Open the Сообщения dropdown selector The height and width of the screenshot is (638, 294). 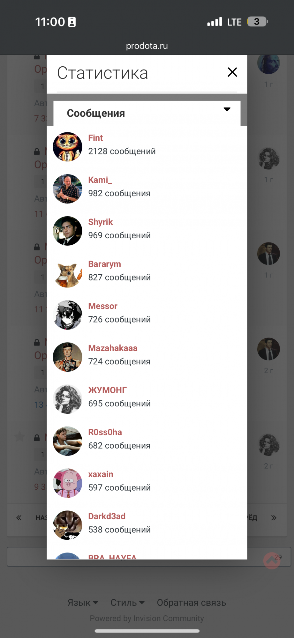147,113
